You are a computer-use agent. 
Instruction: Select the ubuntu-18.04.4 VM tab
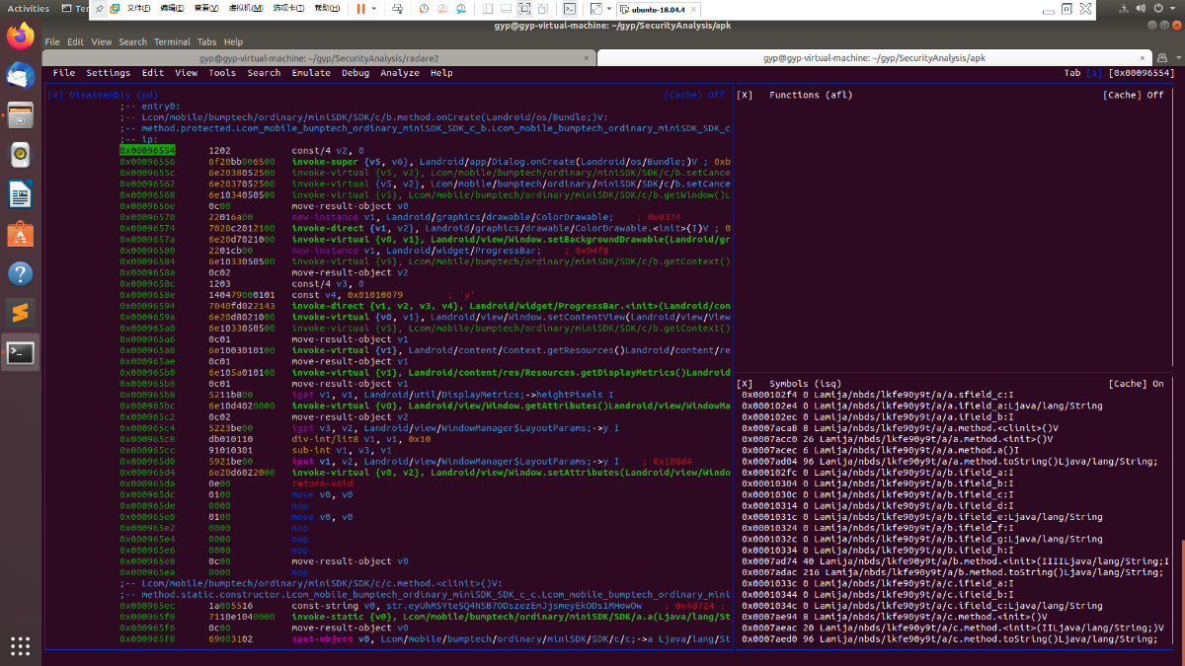pos(657,8)
